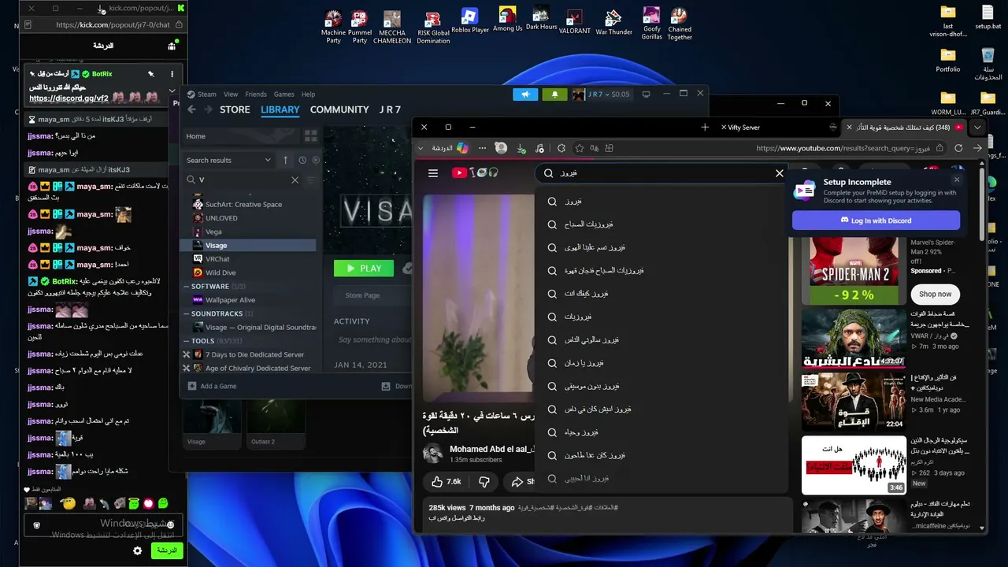Open Machine Party desktop shortcut
1008x567 pixels.
coord(333,26)
